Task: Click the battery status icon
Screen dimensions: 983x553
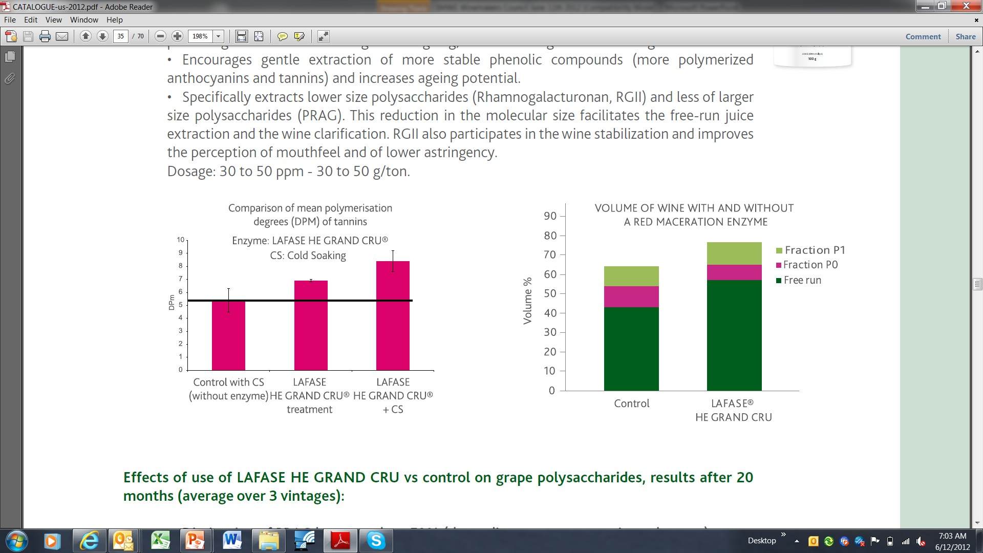Action: click(890, 541)
